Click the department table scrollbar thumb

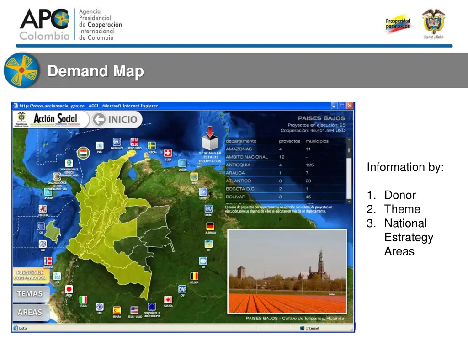coord(349,150)
